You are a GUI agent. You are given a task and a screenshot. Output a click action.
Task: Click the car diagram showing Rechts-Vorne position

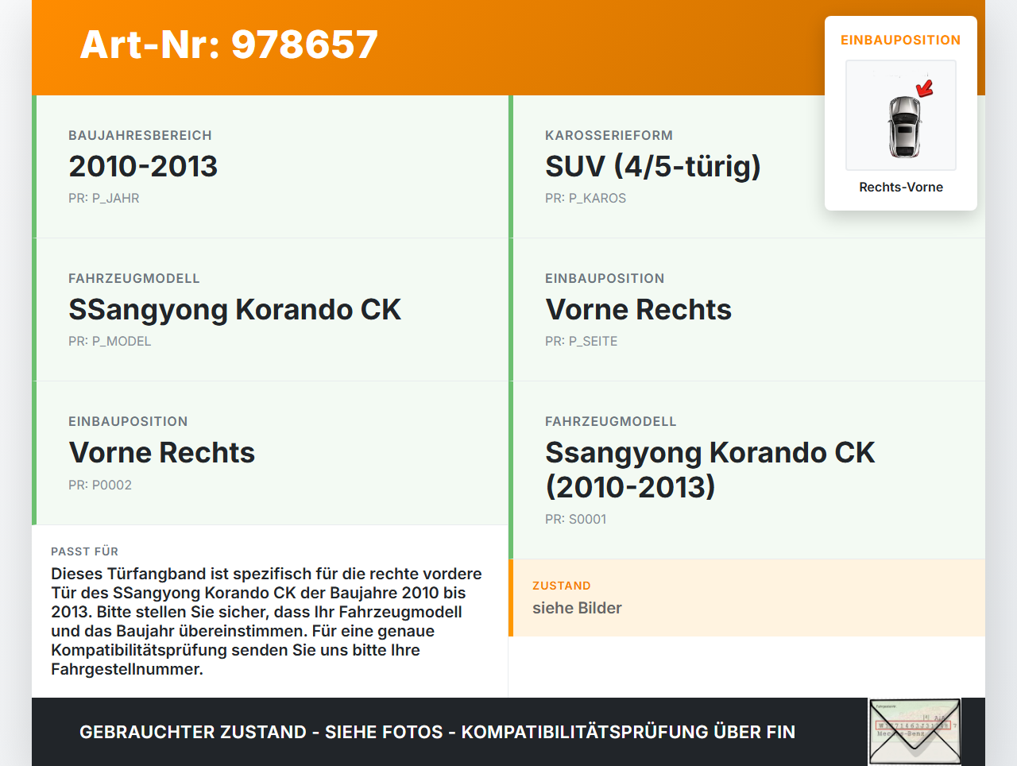click(x=900, y=115)
